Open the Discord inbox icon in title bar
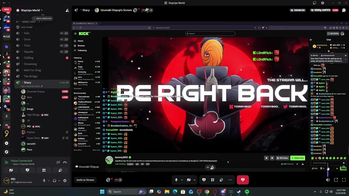349x196 pixels. tap(315, 3)
